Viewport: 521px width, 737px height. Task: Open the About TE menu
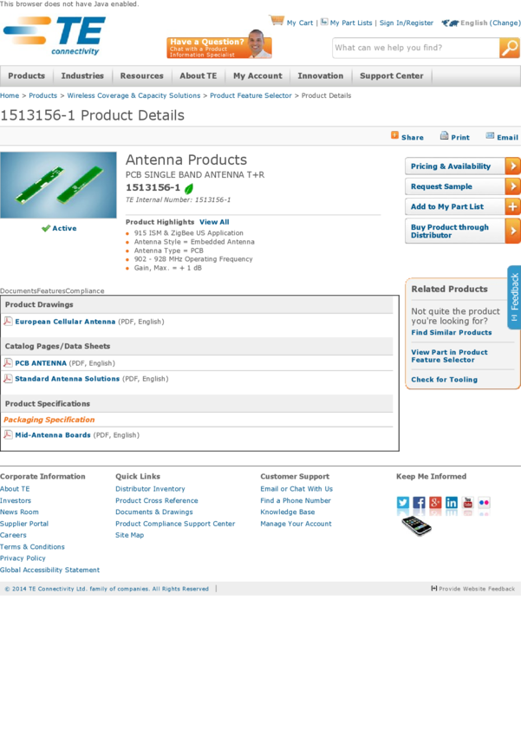coord(199,75)
